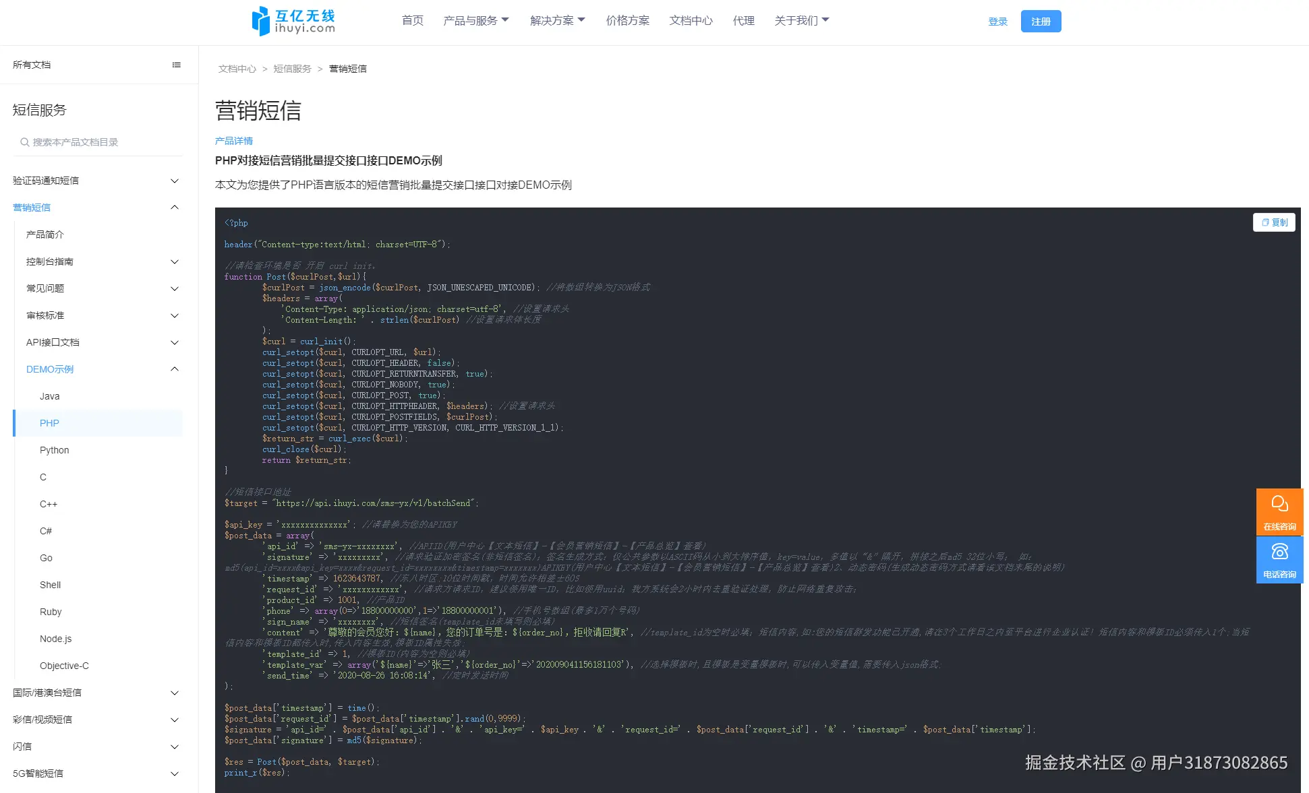Open the Python demo example
1309x793 pixels.
pos(54,449)
